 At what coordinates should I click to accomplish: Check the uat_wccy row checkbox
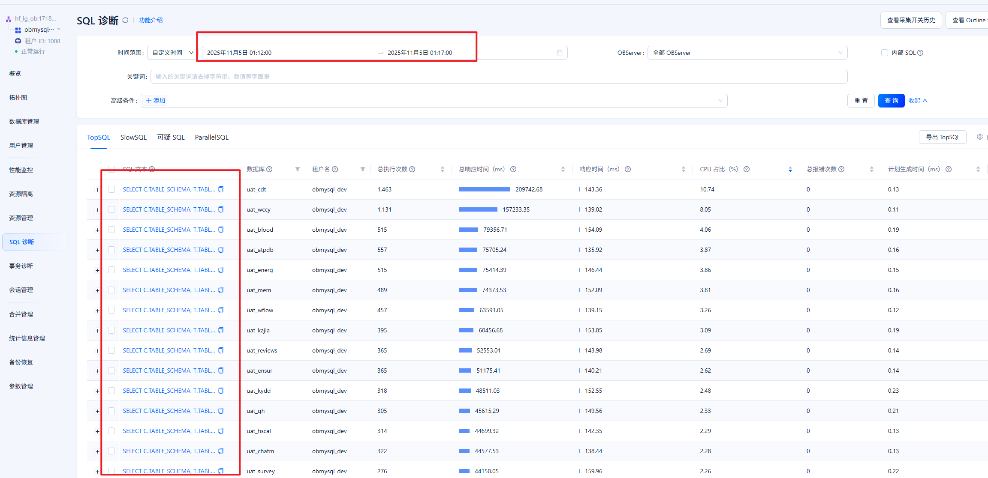click(111, 209)
